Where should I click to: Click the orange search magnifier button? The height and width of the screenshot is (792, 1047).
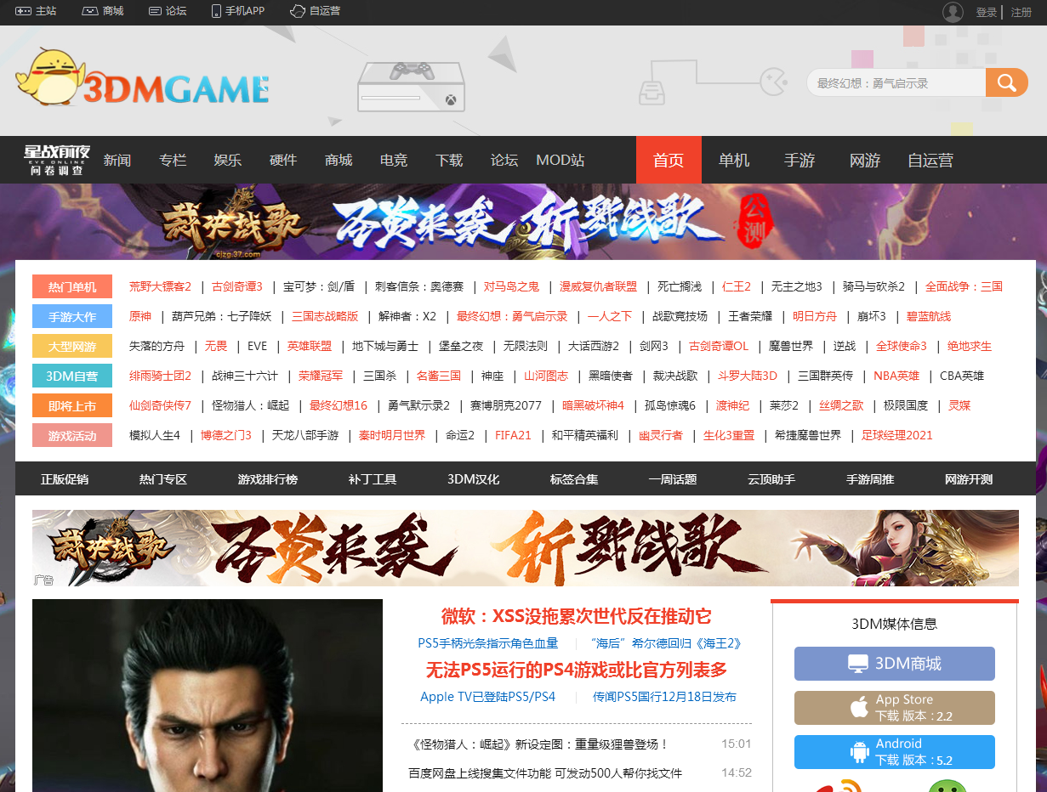1007,82
